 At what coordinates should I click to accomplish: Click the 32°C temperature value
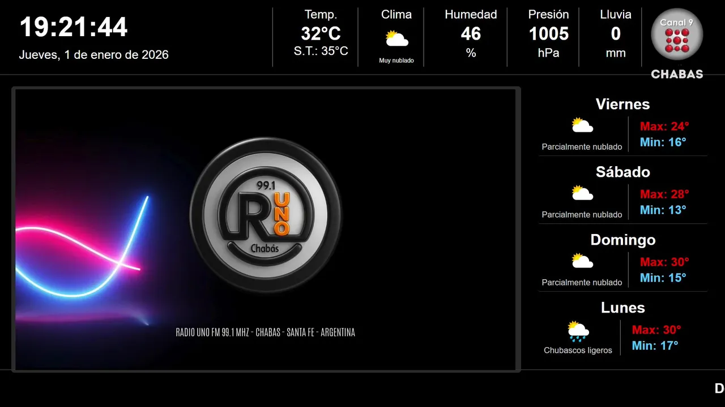(321, 34)
